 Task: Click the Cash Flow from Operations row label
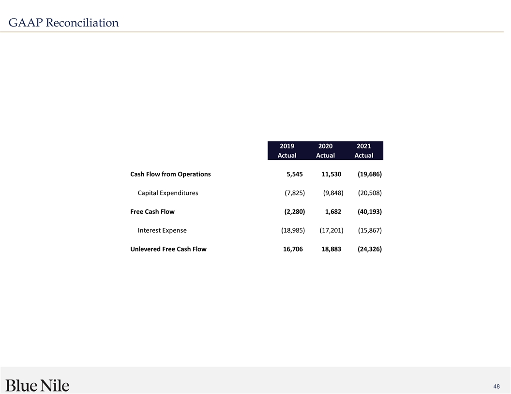(170, 174)
